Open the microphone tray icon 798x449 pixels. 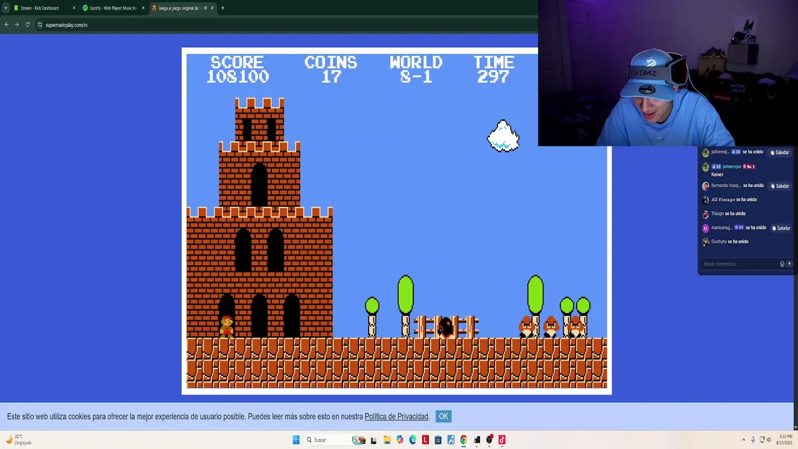point(752,440)
